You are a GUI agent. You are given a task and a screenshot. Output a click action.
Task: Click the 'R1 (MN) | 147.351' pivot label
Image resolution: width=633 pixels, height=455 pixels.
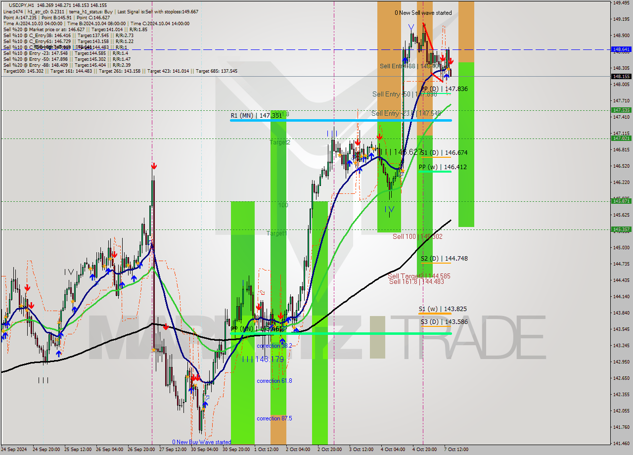[x=256, y=115]
